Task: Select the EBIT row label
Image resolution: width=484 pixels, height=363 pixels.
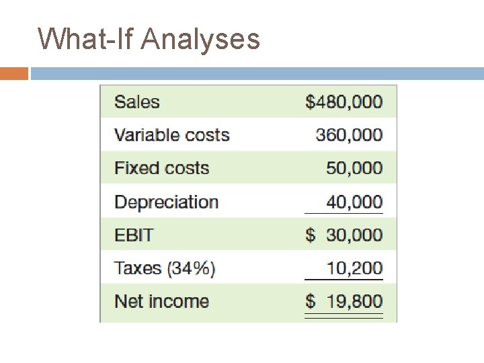Action: pos(134,235)
